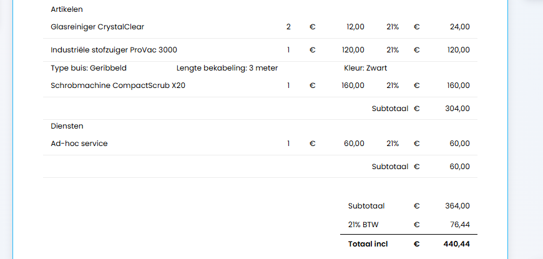Select the Schrobmachine CompactScrub X20 item
This screenshot has height=259, width=543.
[118, 86]
